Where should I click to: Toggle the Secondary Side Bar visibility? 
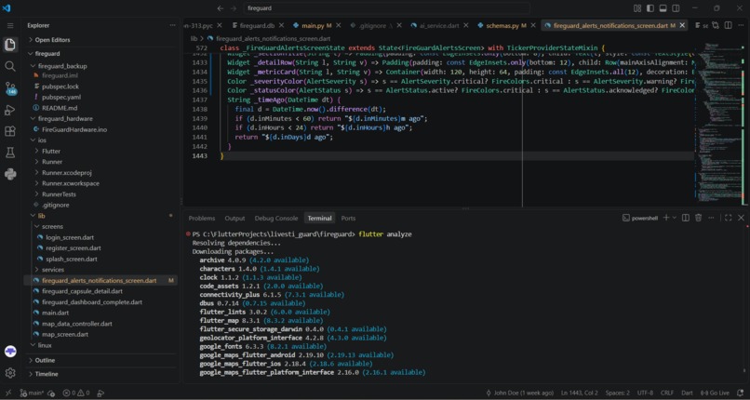pos(676,8)
